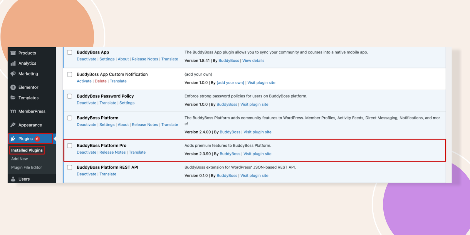Open the Plugin File Editor submenu
470x235 pixels.
click(26, 167)
